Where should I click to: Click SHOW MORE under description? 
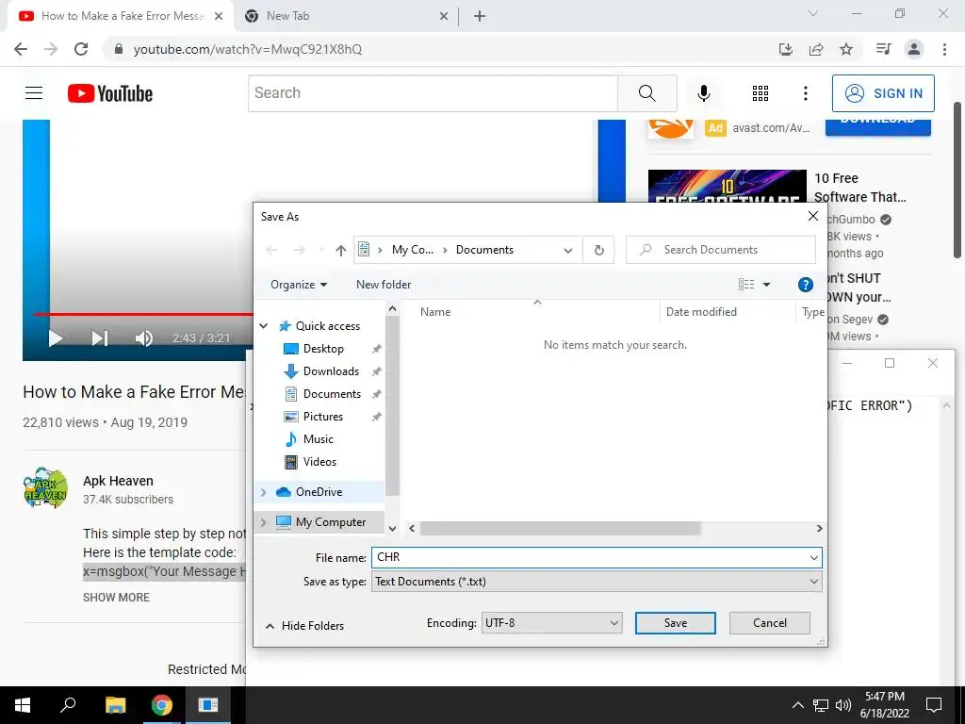[116, 597]
